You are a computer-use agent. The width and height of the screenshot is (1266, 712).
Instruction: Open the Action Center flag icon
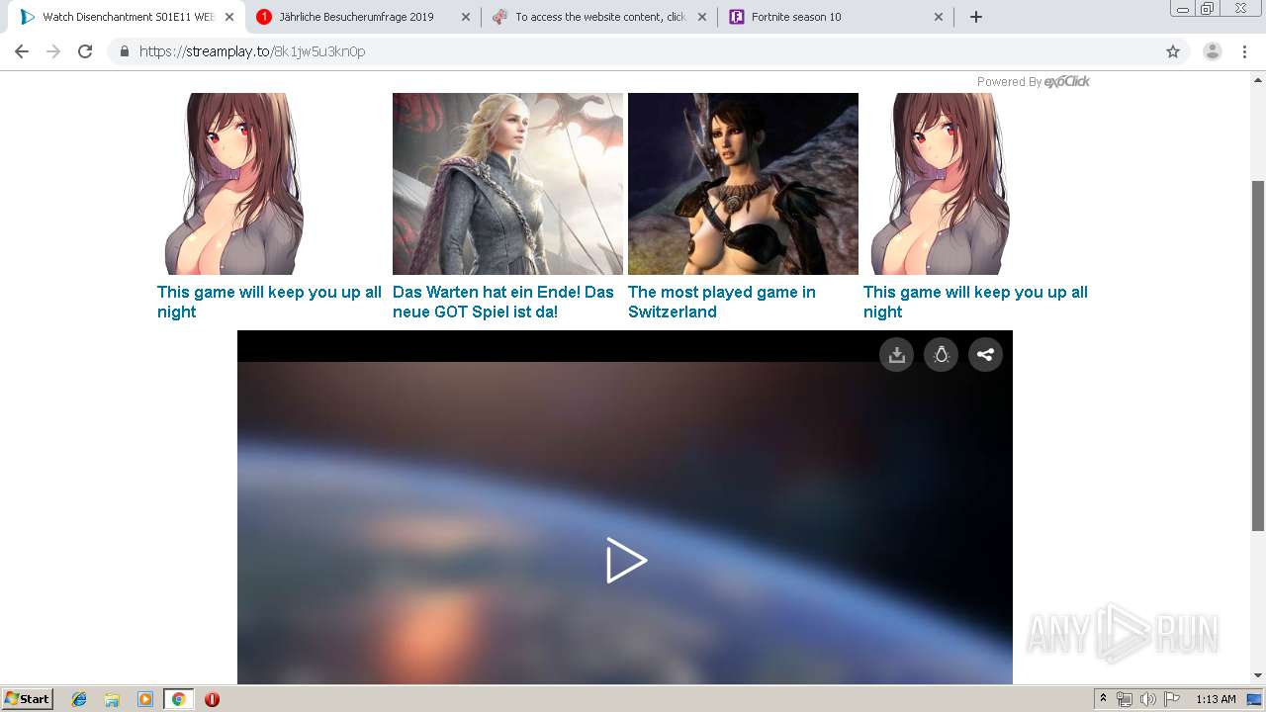pos(1171,699)
